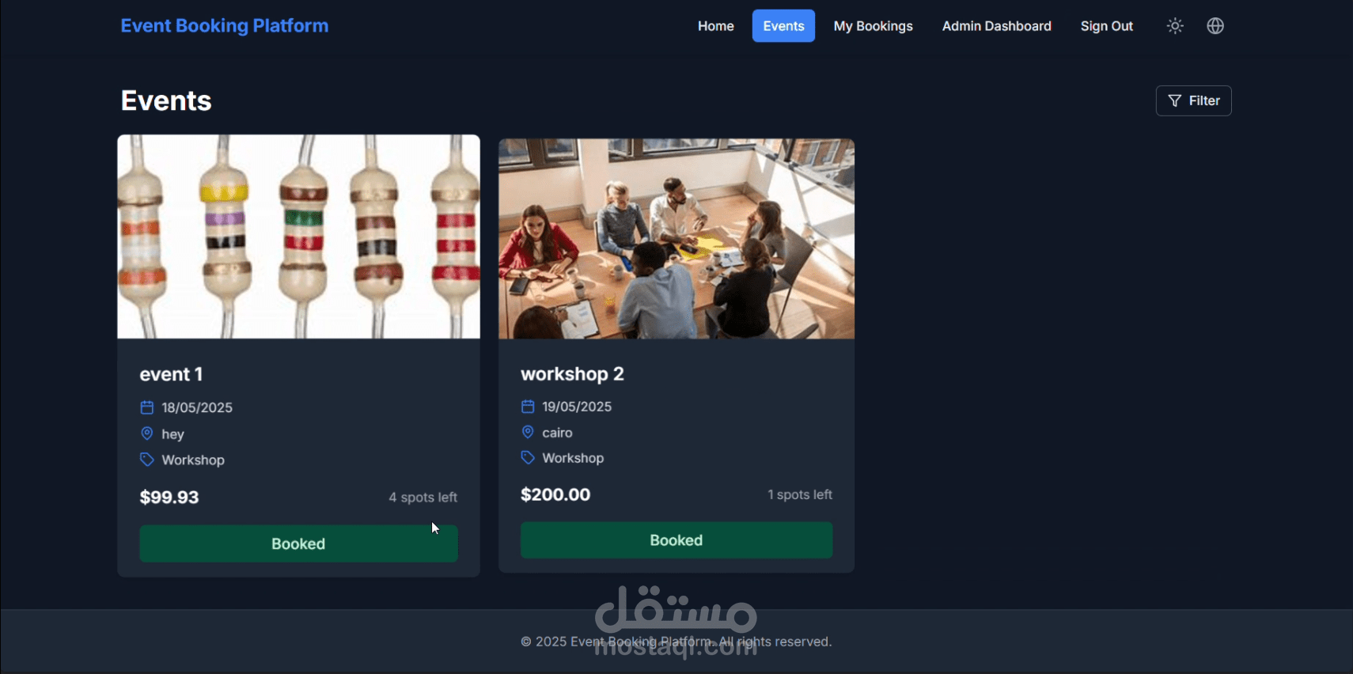The height and width of the screenshot is (674, 1353).
Task: Click tag icon on workshop 2 card
Action: coord(528,457)
